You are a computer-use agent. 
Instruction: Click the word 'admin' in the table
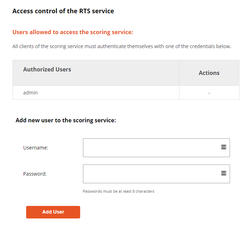[30, 93]
